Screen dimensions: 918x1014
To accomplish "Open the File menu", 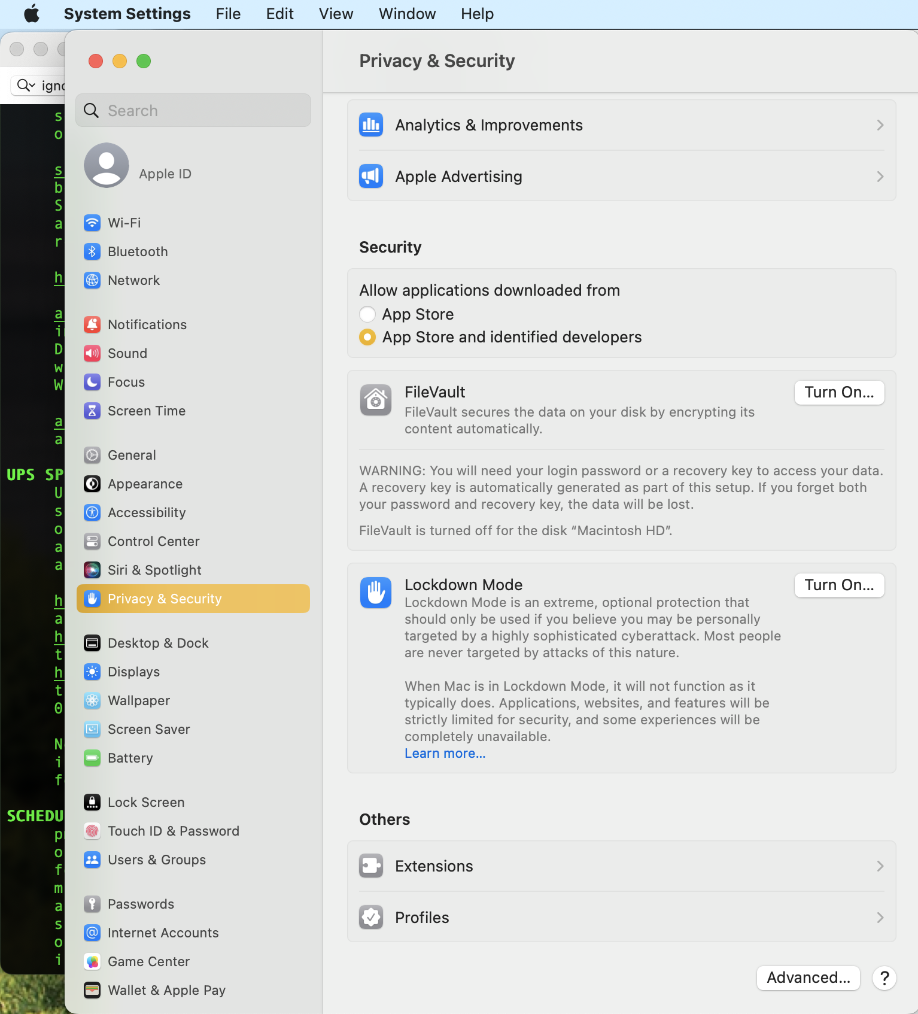I will pyautogui.click(x=229, y=14).
